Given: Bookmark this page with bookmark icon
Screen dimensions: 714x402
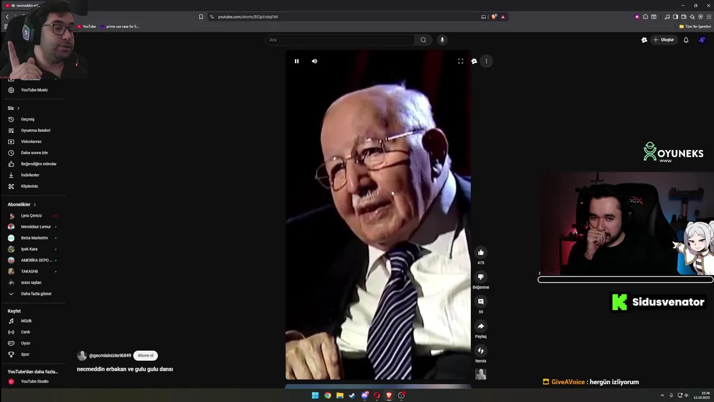Looking at the screenshot, I should [201, 17].
